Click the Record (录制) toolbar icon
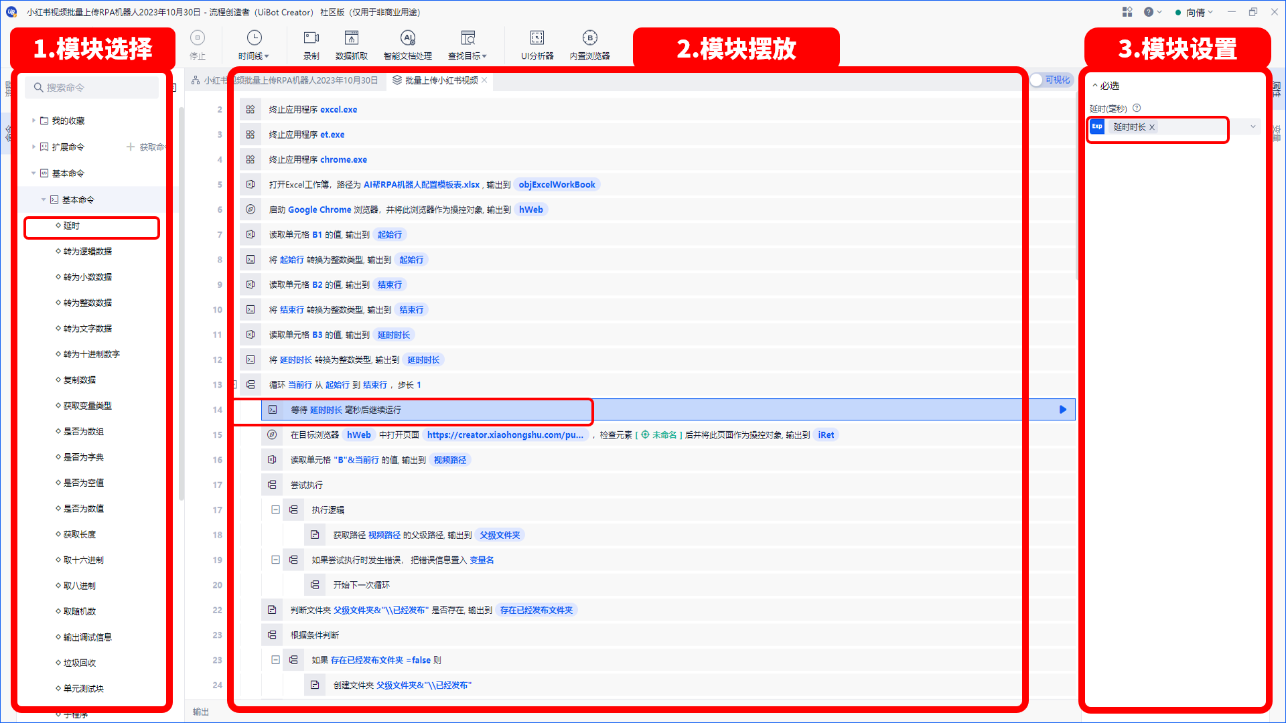 (311, 44)
